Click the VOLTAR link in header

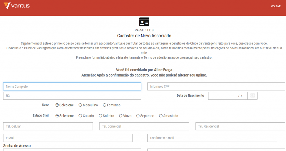pyautogui.click(x=276, y=6)
